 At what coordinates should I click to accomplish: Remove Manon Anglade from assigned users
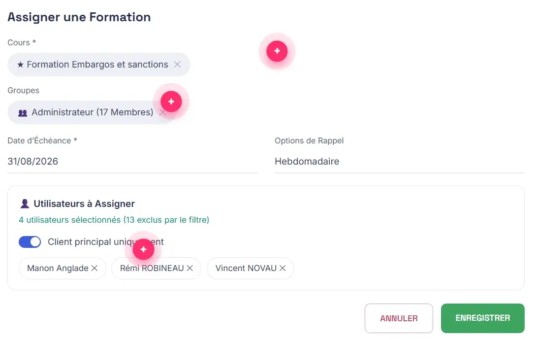point(95,268)
